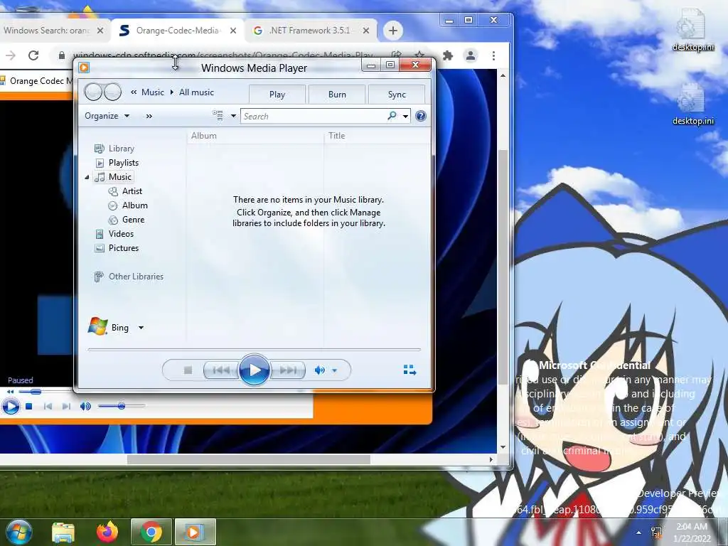Select Music in the navigation tree

tap(113, 177)
